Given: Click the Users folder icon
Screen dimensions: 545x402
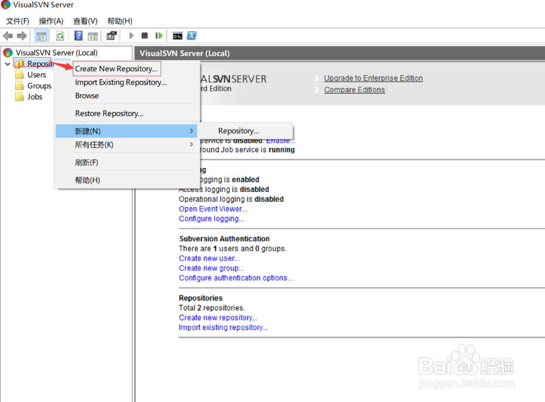Looking at the screenshot, I should click(20, 75).
